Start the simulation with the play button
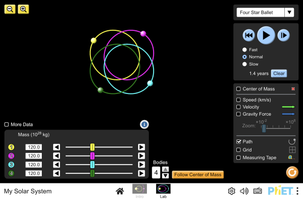The width and height of the screenshot is (303, 199). coord(266,35)
